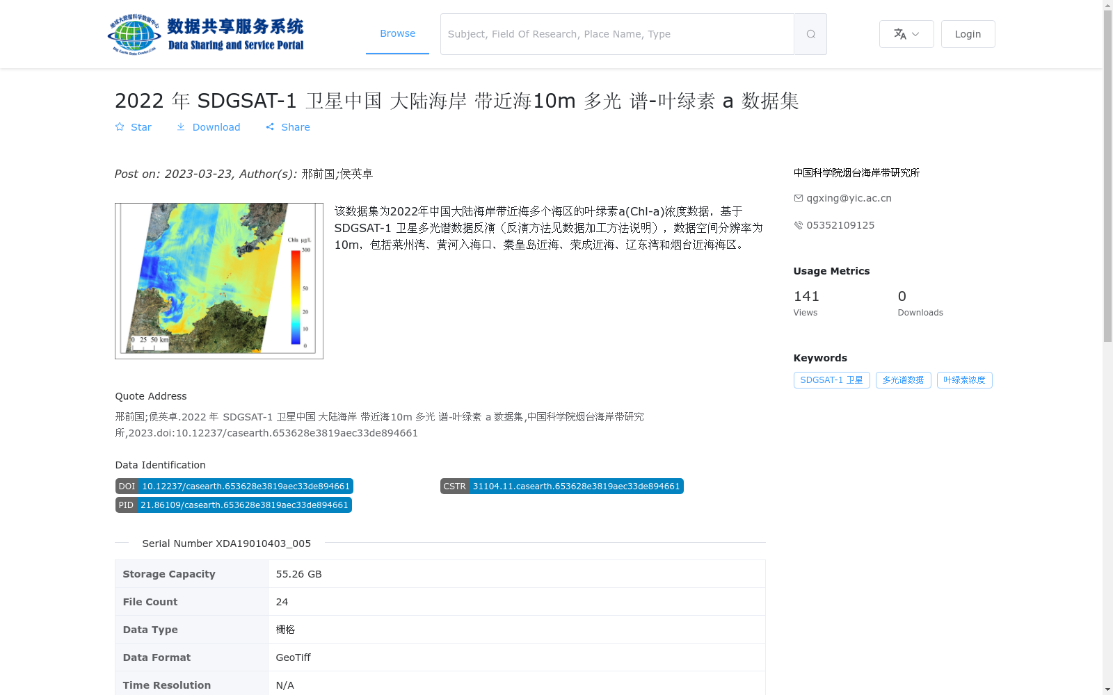Click the institute name 中国科学院烟台海岸带研究所
This screenshot has width=1113, height=695.
click(856, 173)
